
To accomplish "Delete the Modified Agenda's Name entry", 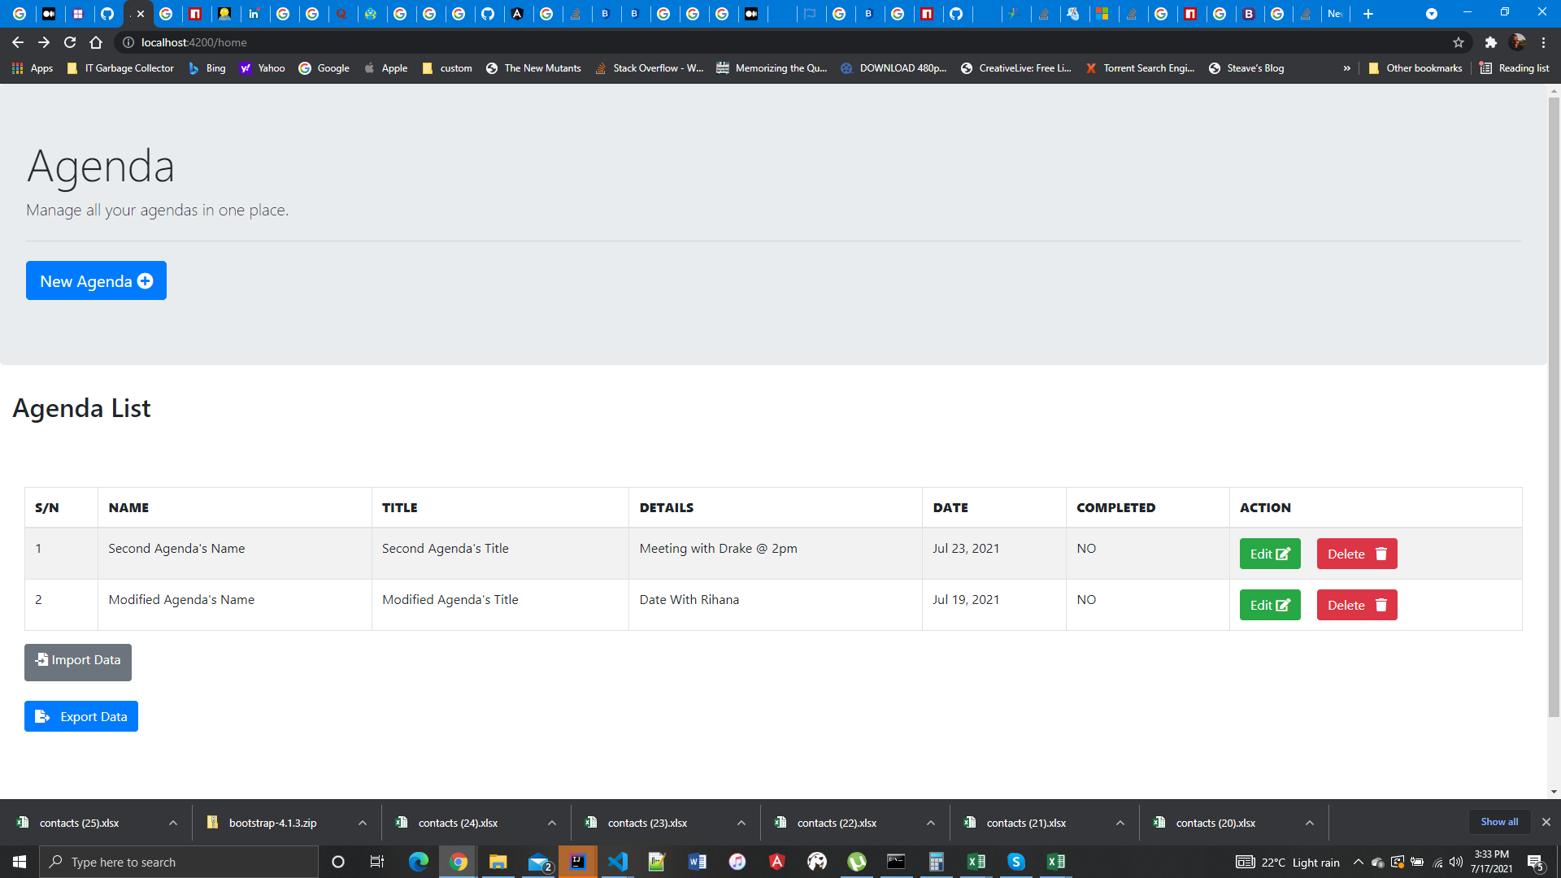I will point(1355,605).
